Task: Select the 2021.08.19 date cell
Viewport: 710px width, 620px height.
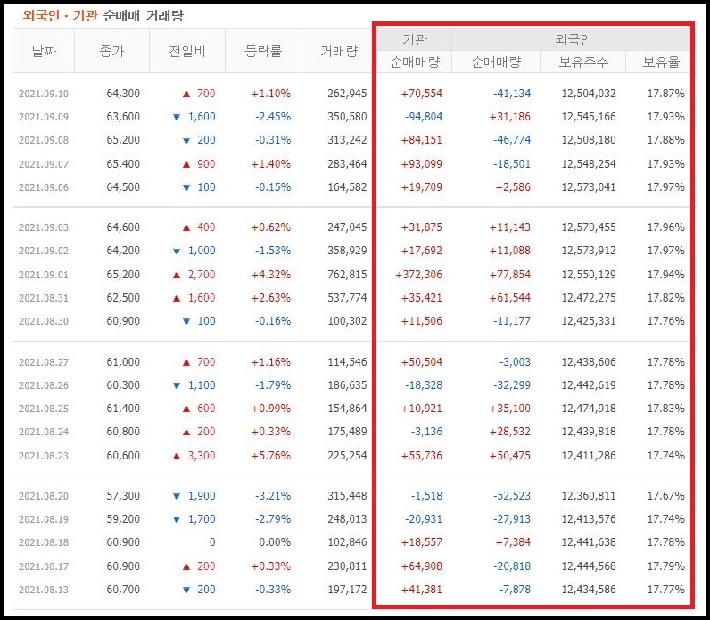Action: tap(44, 519)
